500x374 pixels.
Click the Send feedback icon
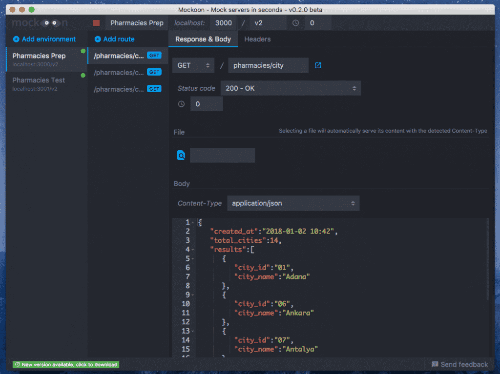click(435, 364)
